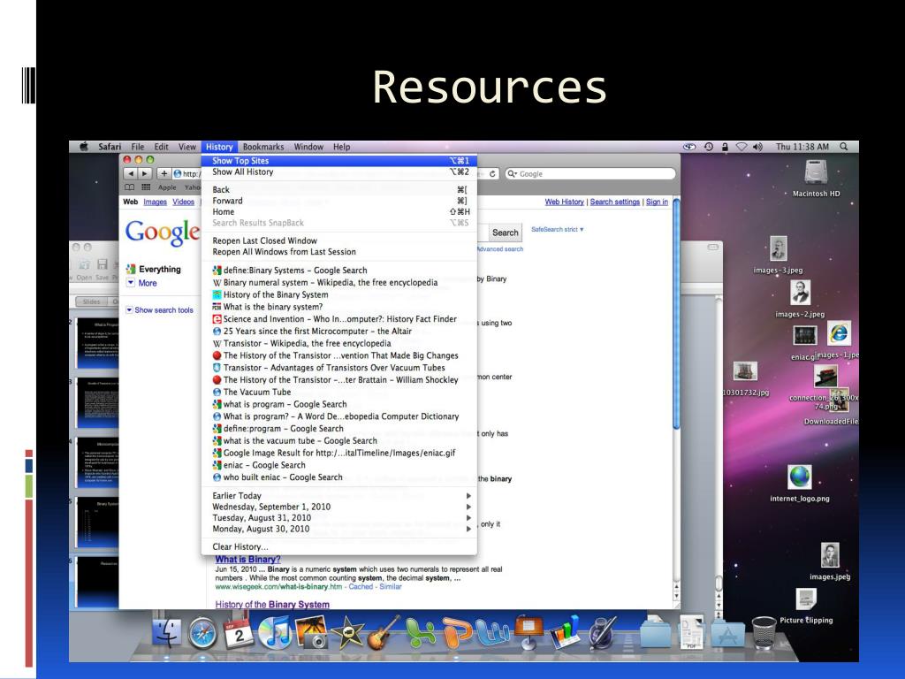This screenshot has width=905, height=679.
Task: Expand Show search tools on Google
Action: [x=160, y=310]
